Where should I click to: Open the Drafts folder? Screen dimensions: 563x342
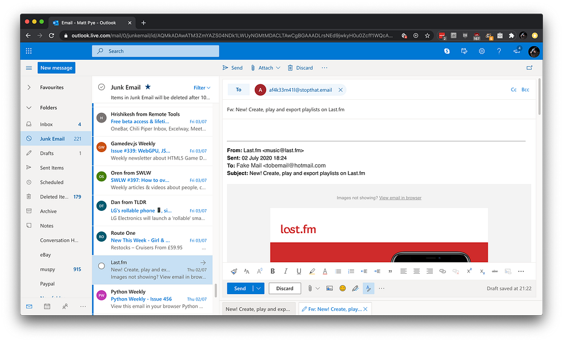click(x=56, y=153)
